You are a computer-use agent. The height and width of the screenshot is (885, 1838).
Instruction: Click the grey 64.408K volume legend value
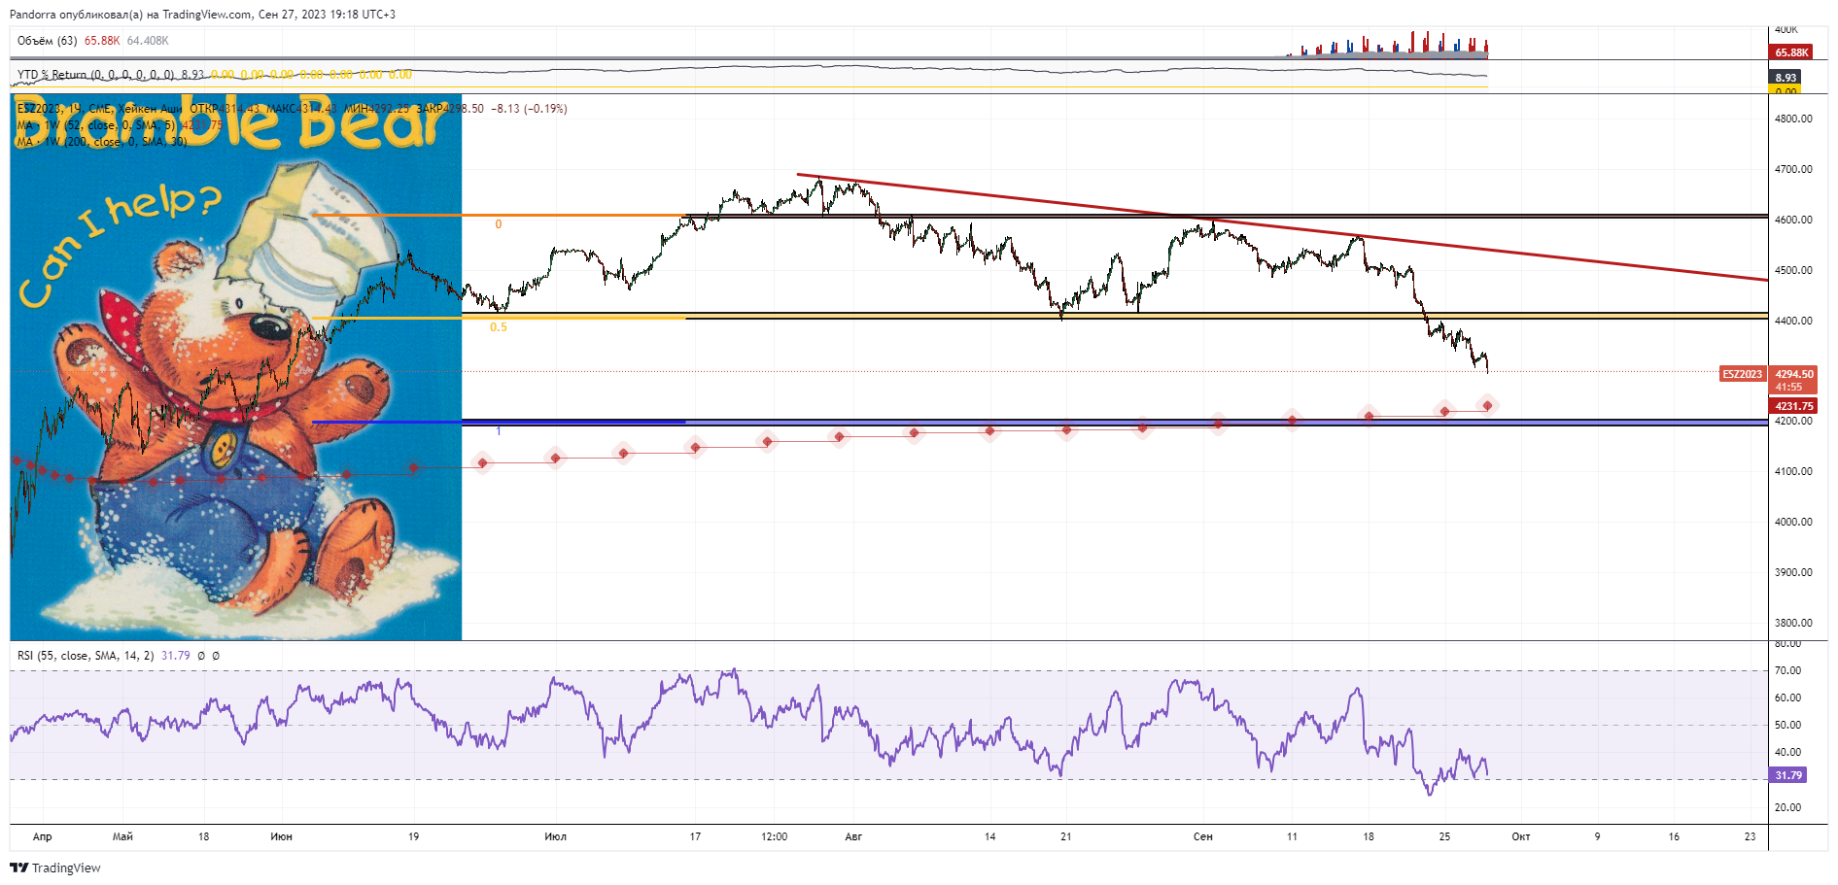pos(148,41)
